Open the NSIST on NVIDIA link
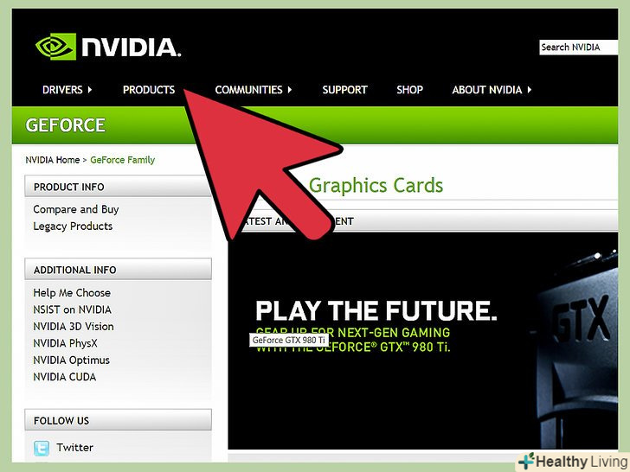The height and width of the screenshot is (472, 630). click(73, 309)
